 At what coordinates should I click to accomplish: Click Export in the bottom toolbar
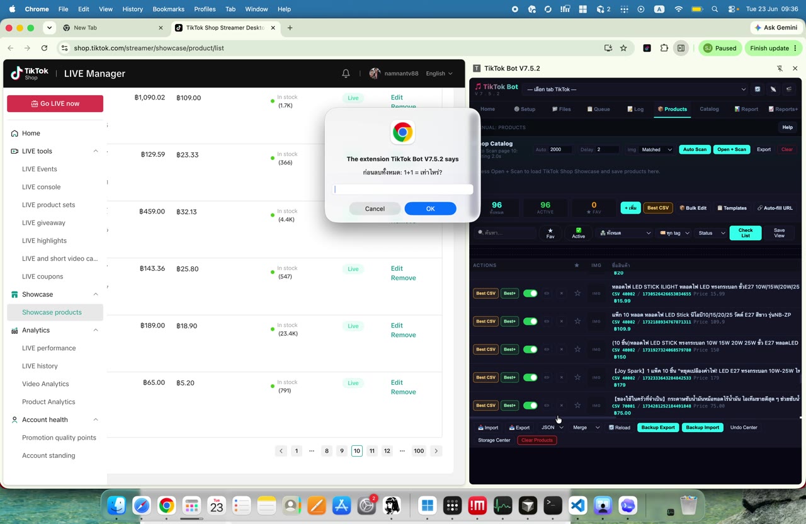[x=519, y=428]
